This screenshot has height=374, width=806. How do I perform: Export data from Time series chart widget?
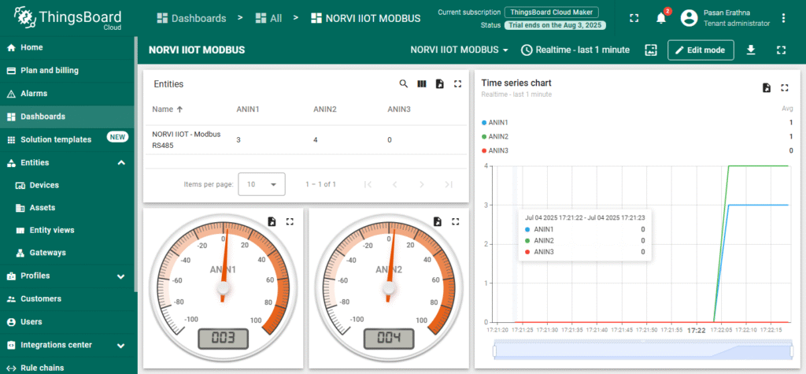pos(766,88)
